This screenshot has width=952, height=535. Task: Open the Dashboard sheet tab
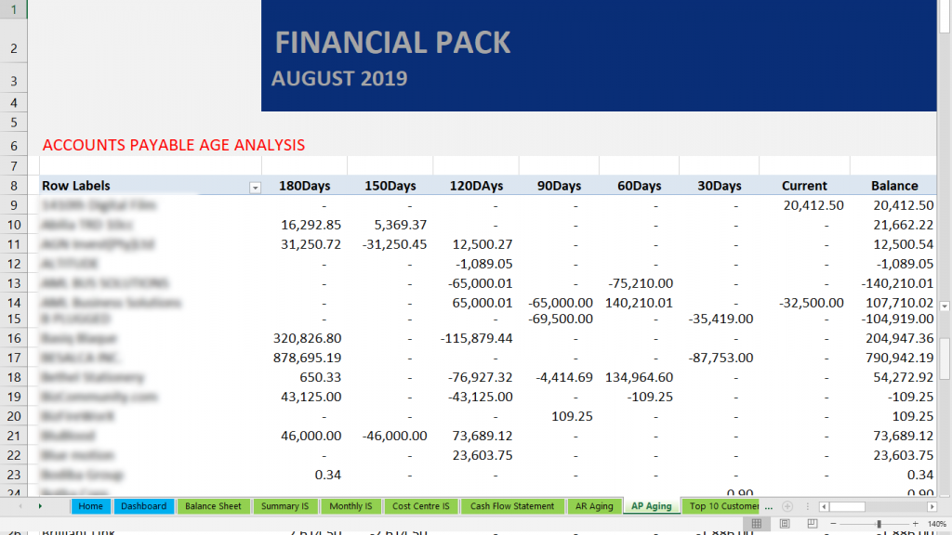click(143, 506)
